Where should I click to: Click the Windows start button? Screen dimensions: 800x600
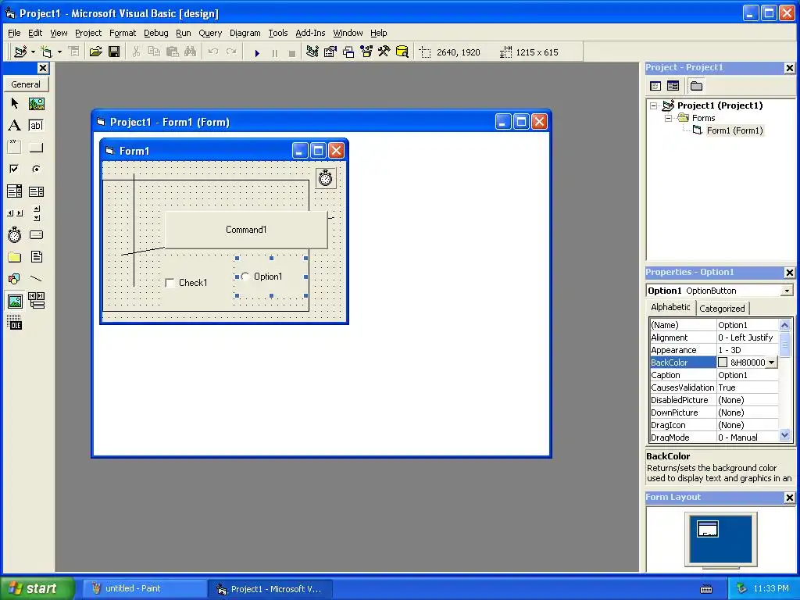[x=37, y=588]
